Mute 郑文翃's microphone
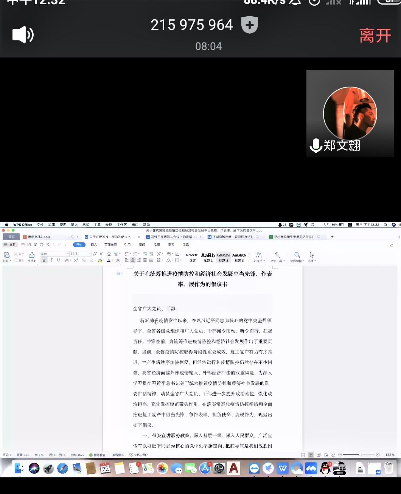The image size is (401, 494). (315, 145)
